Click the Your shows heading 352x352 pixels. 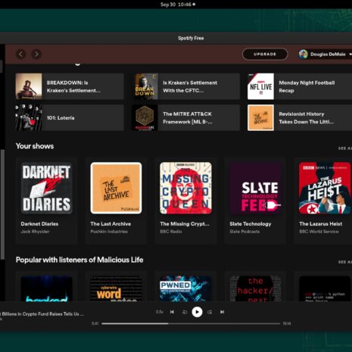tap(35, 146)
